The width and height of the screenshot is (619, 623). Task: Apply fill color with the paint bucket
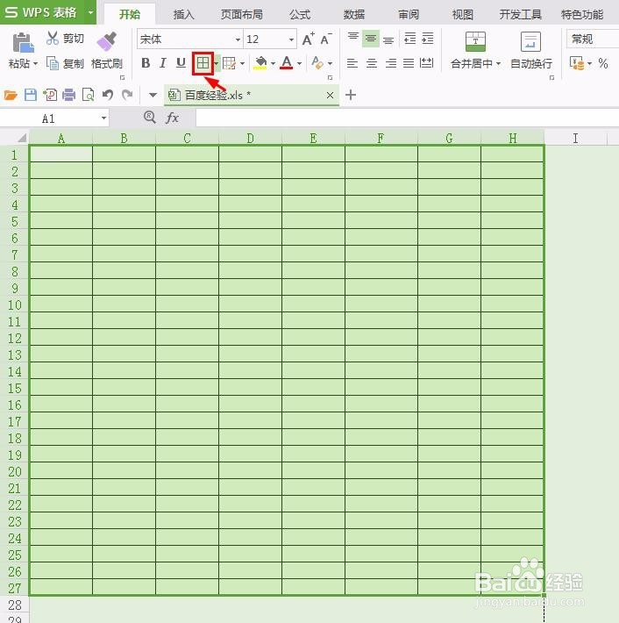click(260, 63)
